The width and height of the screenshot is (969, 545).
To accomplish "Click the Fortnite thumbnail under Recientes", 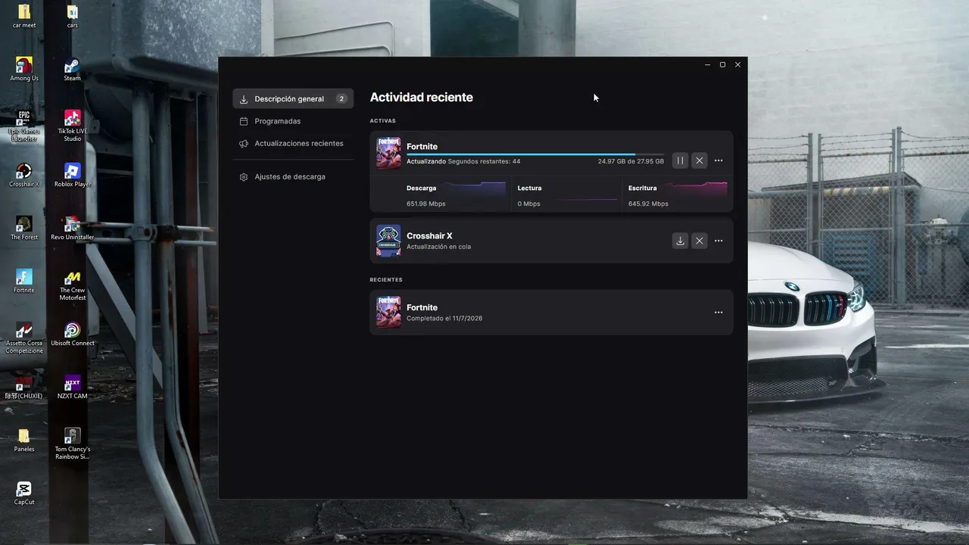I will point(388,312).
